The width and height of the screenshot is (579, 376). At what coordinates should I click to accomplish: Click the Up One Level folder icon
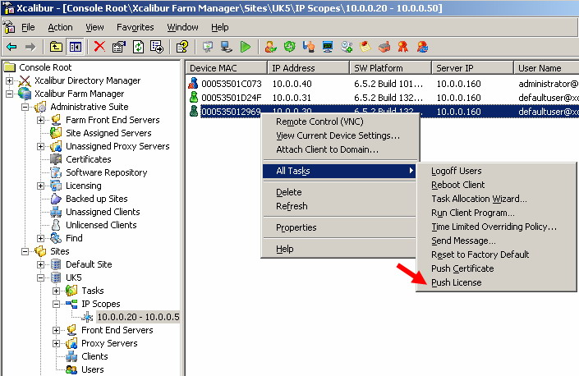click(56, 47)
